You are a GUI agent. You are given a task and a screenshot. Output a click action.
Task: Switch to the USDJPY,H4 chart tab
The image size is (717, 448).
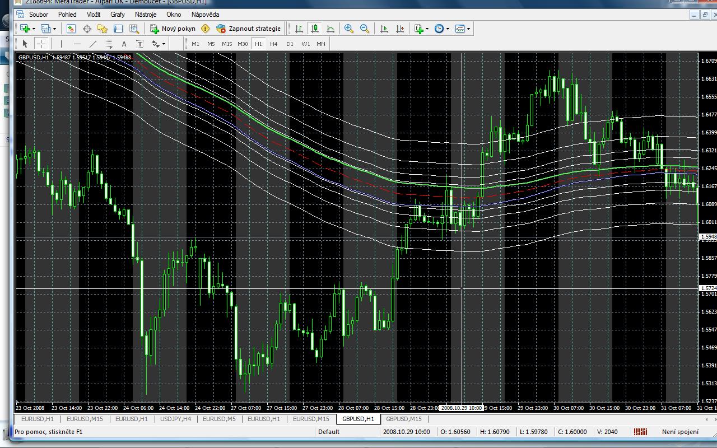(x=175, y=419)
